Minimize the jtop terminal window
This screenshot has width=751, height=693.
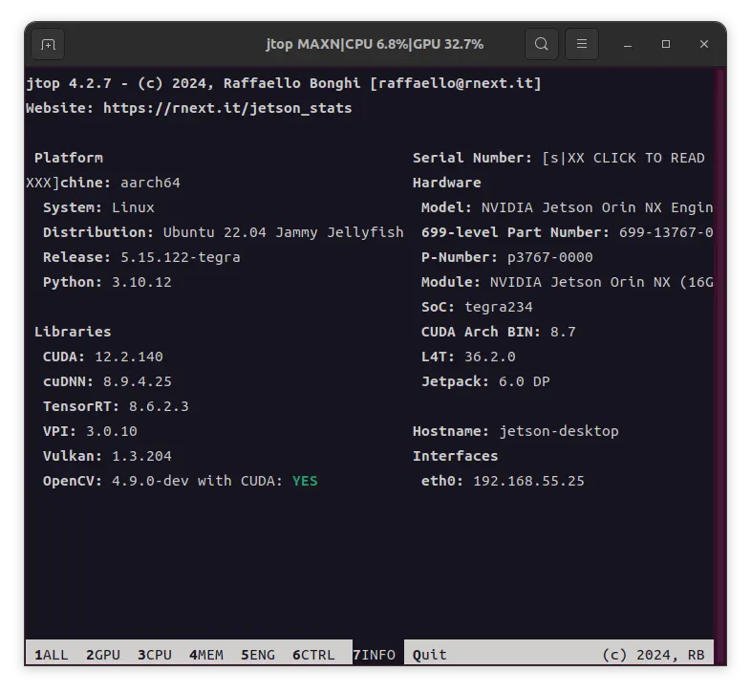[x=628, y=44]
